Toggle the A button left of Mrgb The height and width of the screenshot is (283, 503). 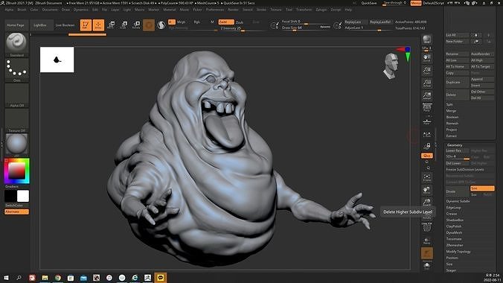(x=171, y=22)
